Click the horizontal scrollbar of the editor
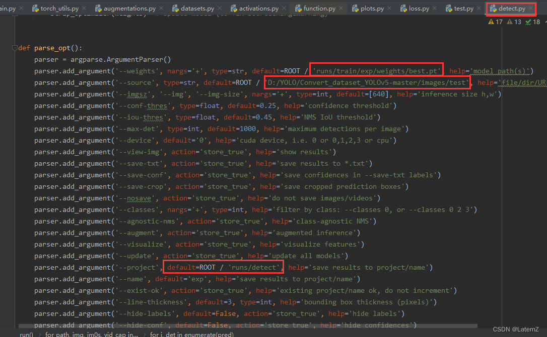This screenshot has width=547, height=337. [x=248, y=326]
